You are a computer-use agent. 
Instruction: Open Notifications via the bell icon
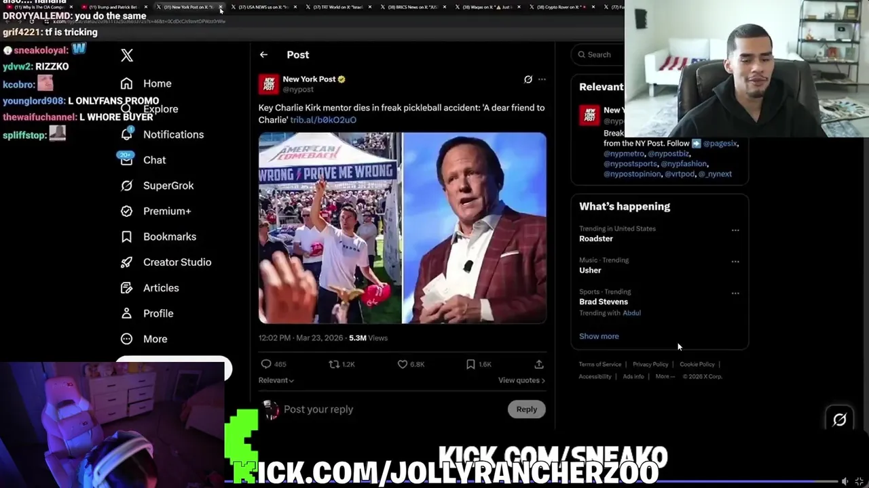coord(126,134)
